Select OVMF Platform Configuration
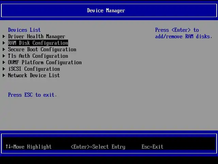Screen dimensions: 218x164 45,62
